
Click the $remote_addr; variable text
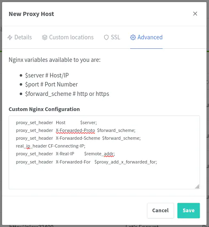(99, 154)
